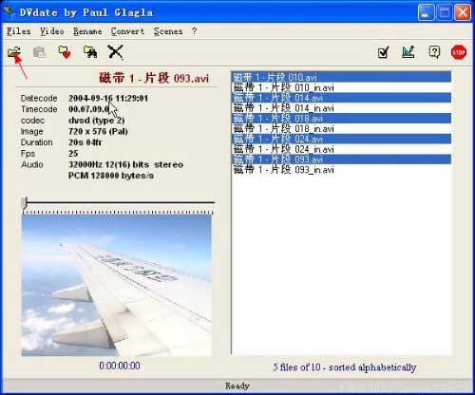The width and height of the screenshot is (475, 395).
Task: Open the Rename menu
Action: pos(87,31)
